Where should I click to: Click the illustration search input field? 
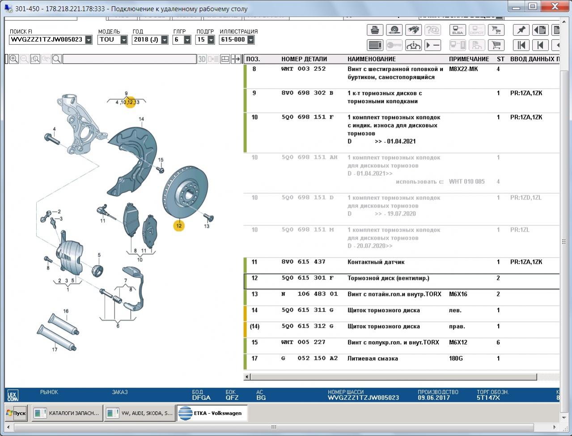click(130, 59)
